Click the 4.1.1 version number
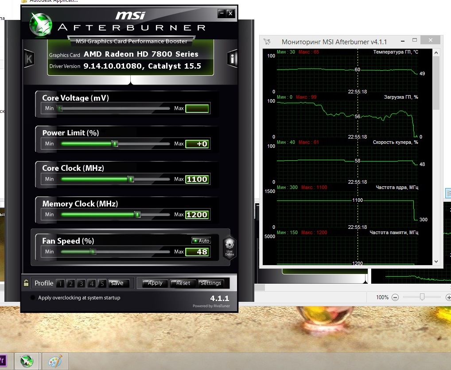 220,298
